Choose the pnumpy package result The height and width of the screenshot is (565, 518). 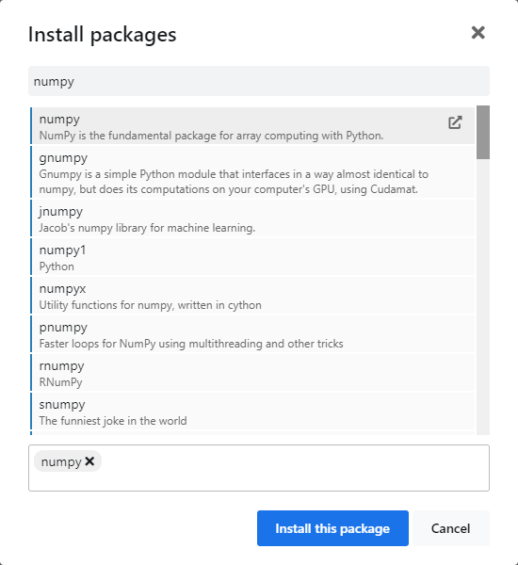pos(252,333)
